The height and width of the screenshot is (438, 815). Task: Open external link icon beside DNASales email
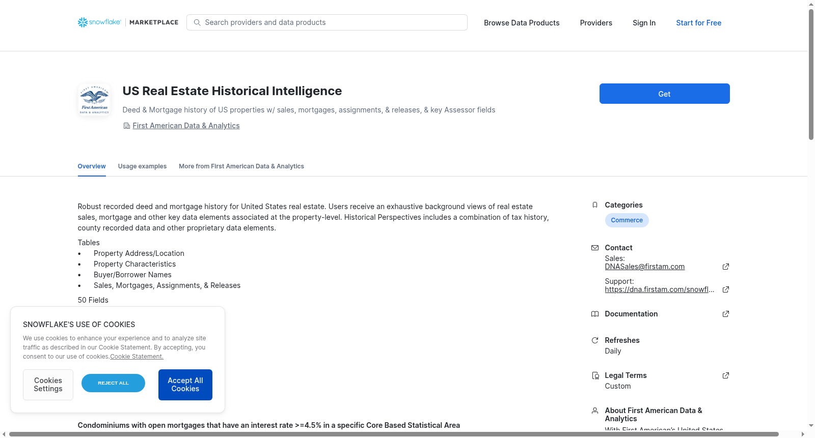(x=726, y=267)
